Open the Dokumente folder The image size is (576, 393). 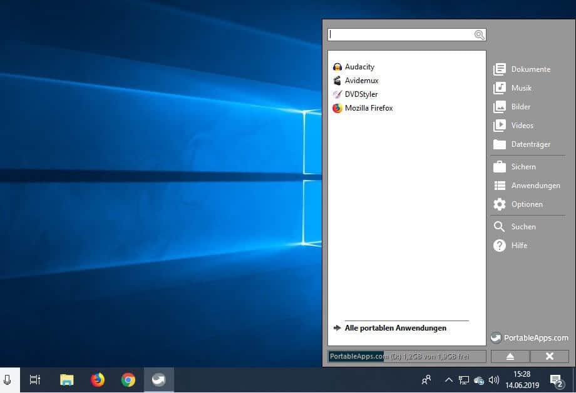click(530, 69)
